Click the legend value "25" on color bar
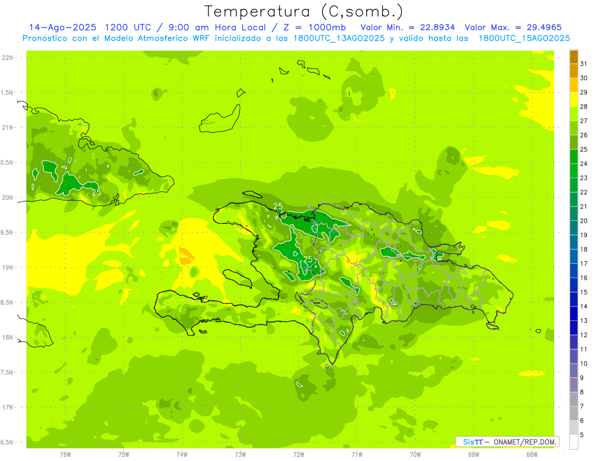The image size is (597, 461). click(x=584, y=149)
